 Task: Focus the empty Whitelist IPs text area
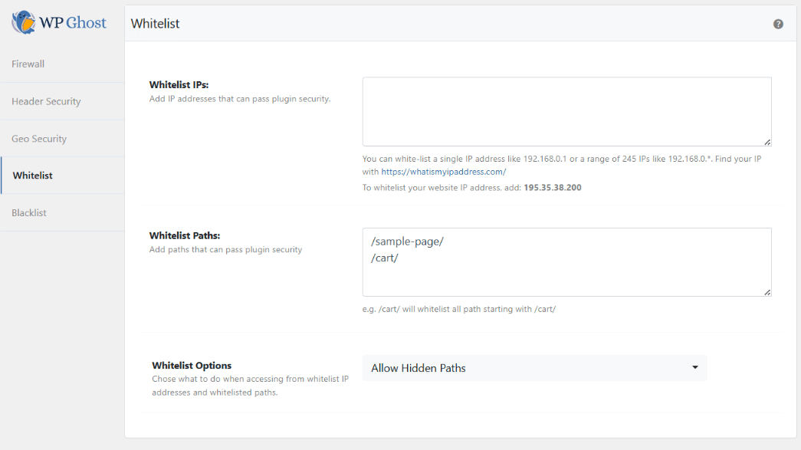[x=566, y=111]
